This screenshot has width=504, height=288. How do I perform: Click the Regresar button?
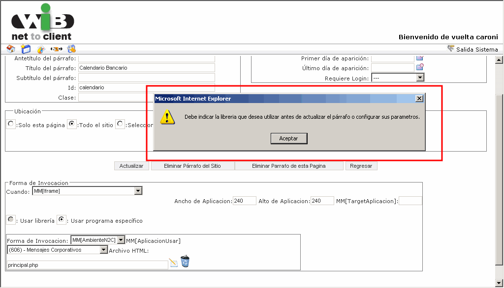click(x=361, y=166)
